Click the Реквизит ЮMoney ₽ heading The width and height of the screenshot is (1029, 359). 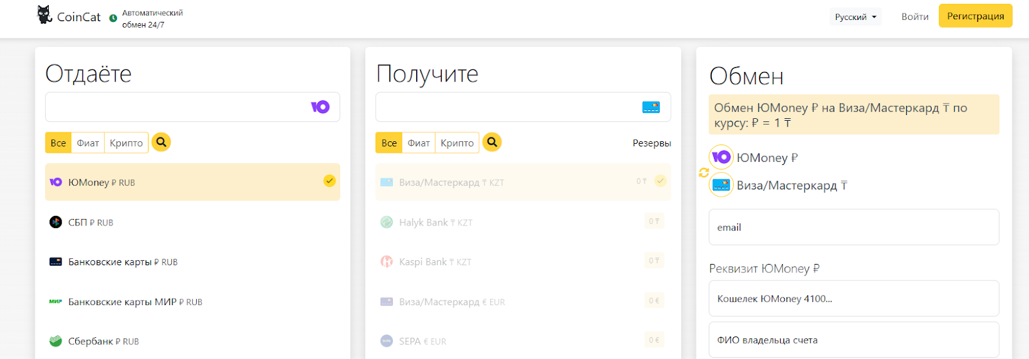(764, 268)
